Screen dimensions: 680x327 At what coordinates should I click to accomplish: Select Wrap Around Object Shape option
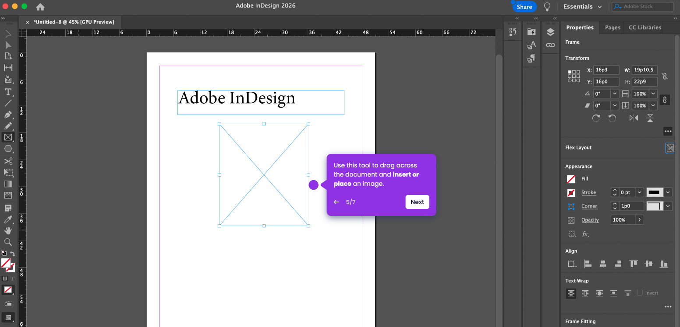click(599, 293)
